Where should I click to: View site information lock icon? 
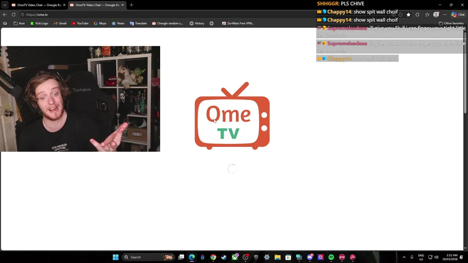coord(22,15)
